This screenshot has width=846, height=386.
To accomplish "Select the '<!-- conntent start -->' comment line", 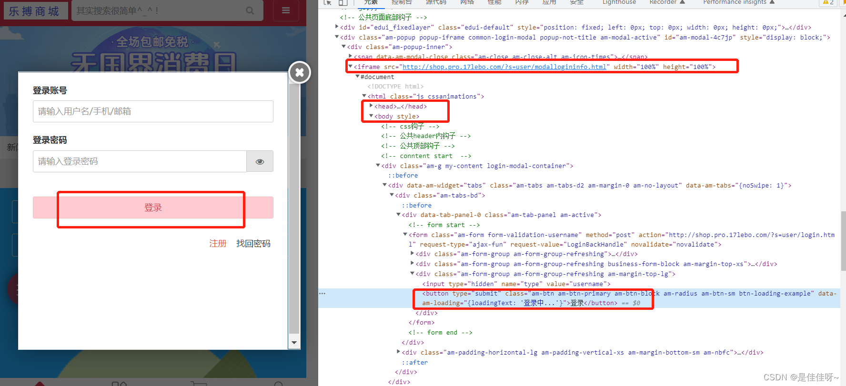I will 426,156.
